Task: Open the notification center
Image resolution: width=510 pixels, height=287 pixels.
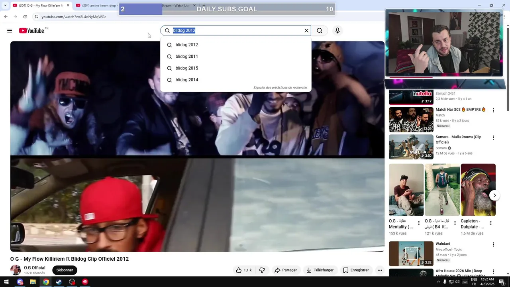Action: point(502,282)
